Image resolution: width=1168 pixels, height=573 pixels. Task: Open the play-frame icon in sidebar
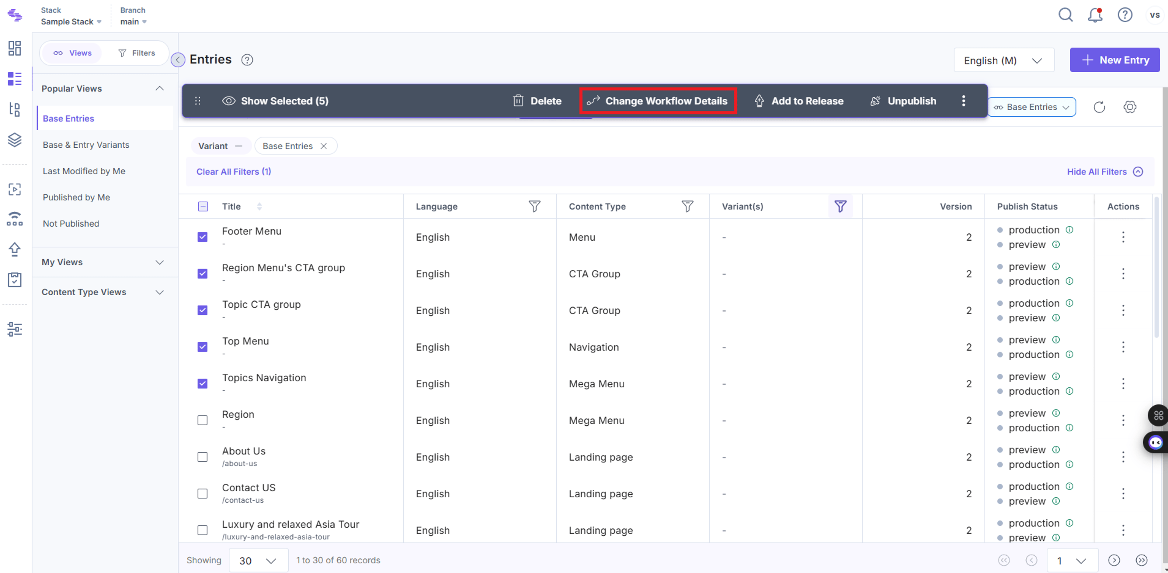click(15, 189)
